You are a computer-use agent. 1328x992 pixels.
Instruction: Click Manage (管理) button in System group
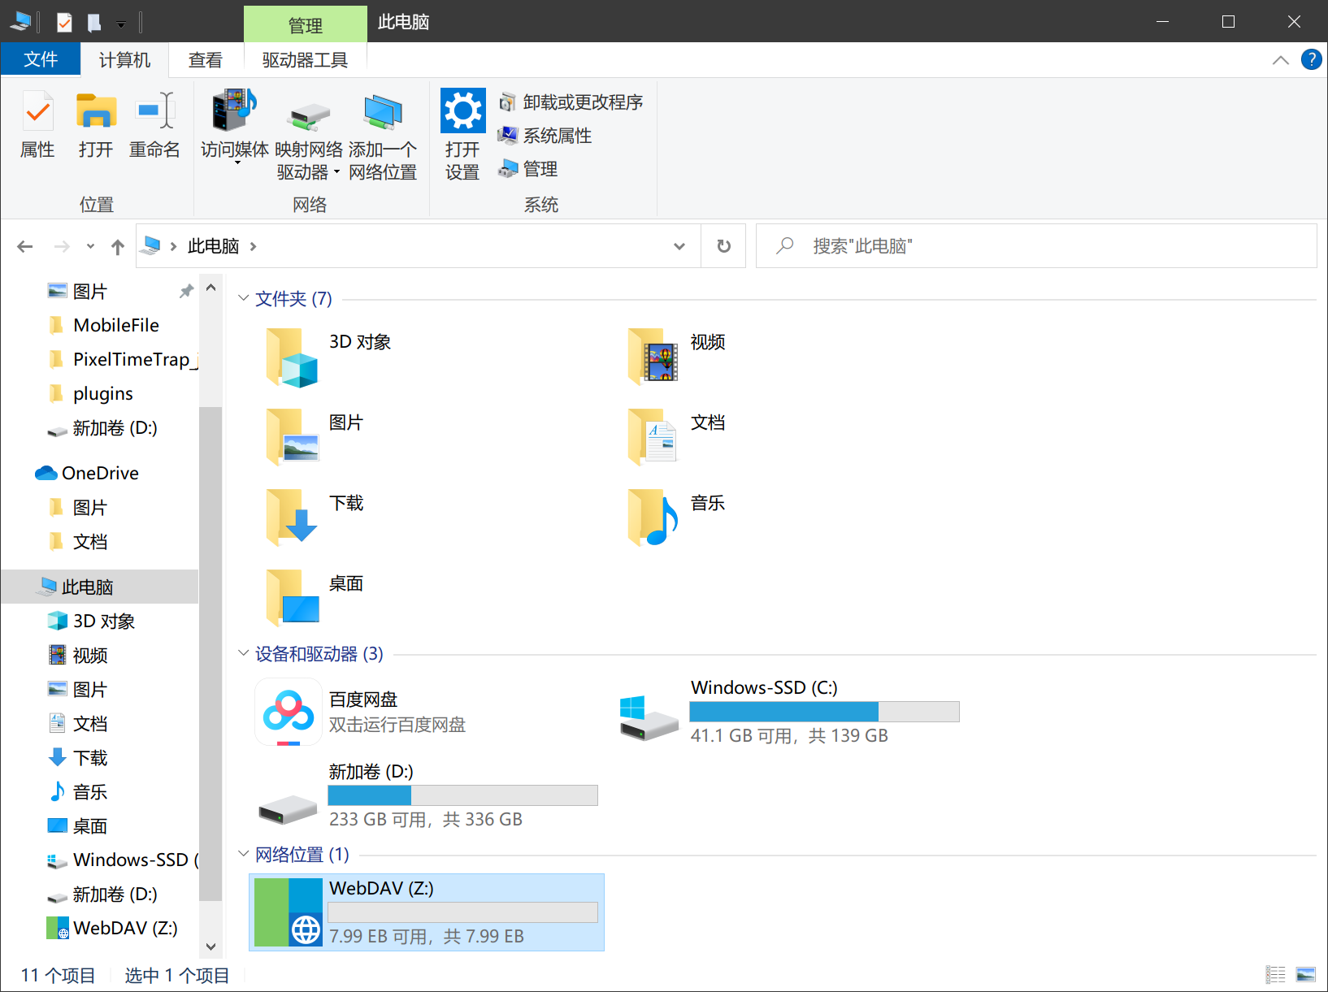(x=528, y=169)
